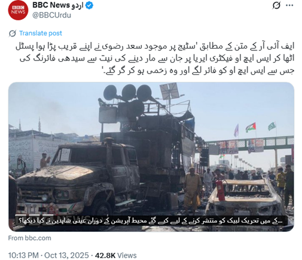Click the solar panel in the photo
Screen dimensions: 302x260
click(x=169, y=91)
